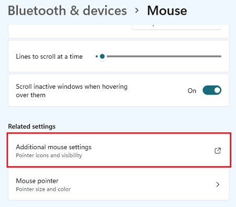
Task: Click the On label beside the toggle
Action: click(x=192, y=90)
